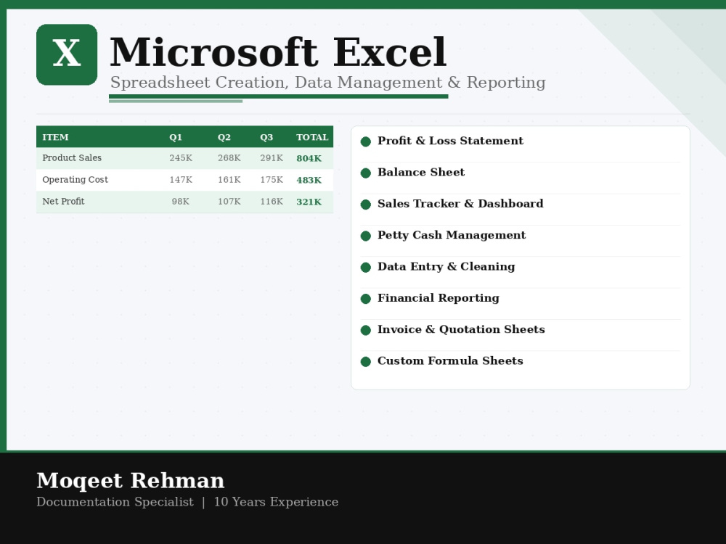Click the green bullet beside Data Entry & Cleaning
Image resolution: width=726 pixels, height=544 pixels.
pyautogui.click(x=366, y=268)
